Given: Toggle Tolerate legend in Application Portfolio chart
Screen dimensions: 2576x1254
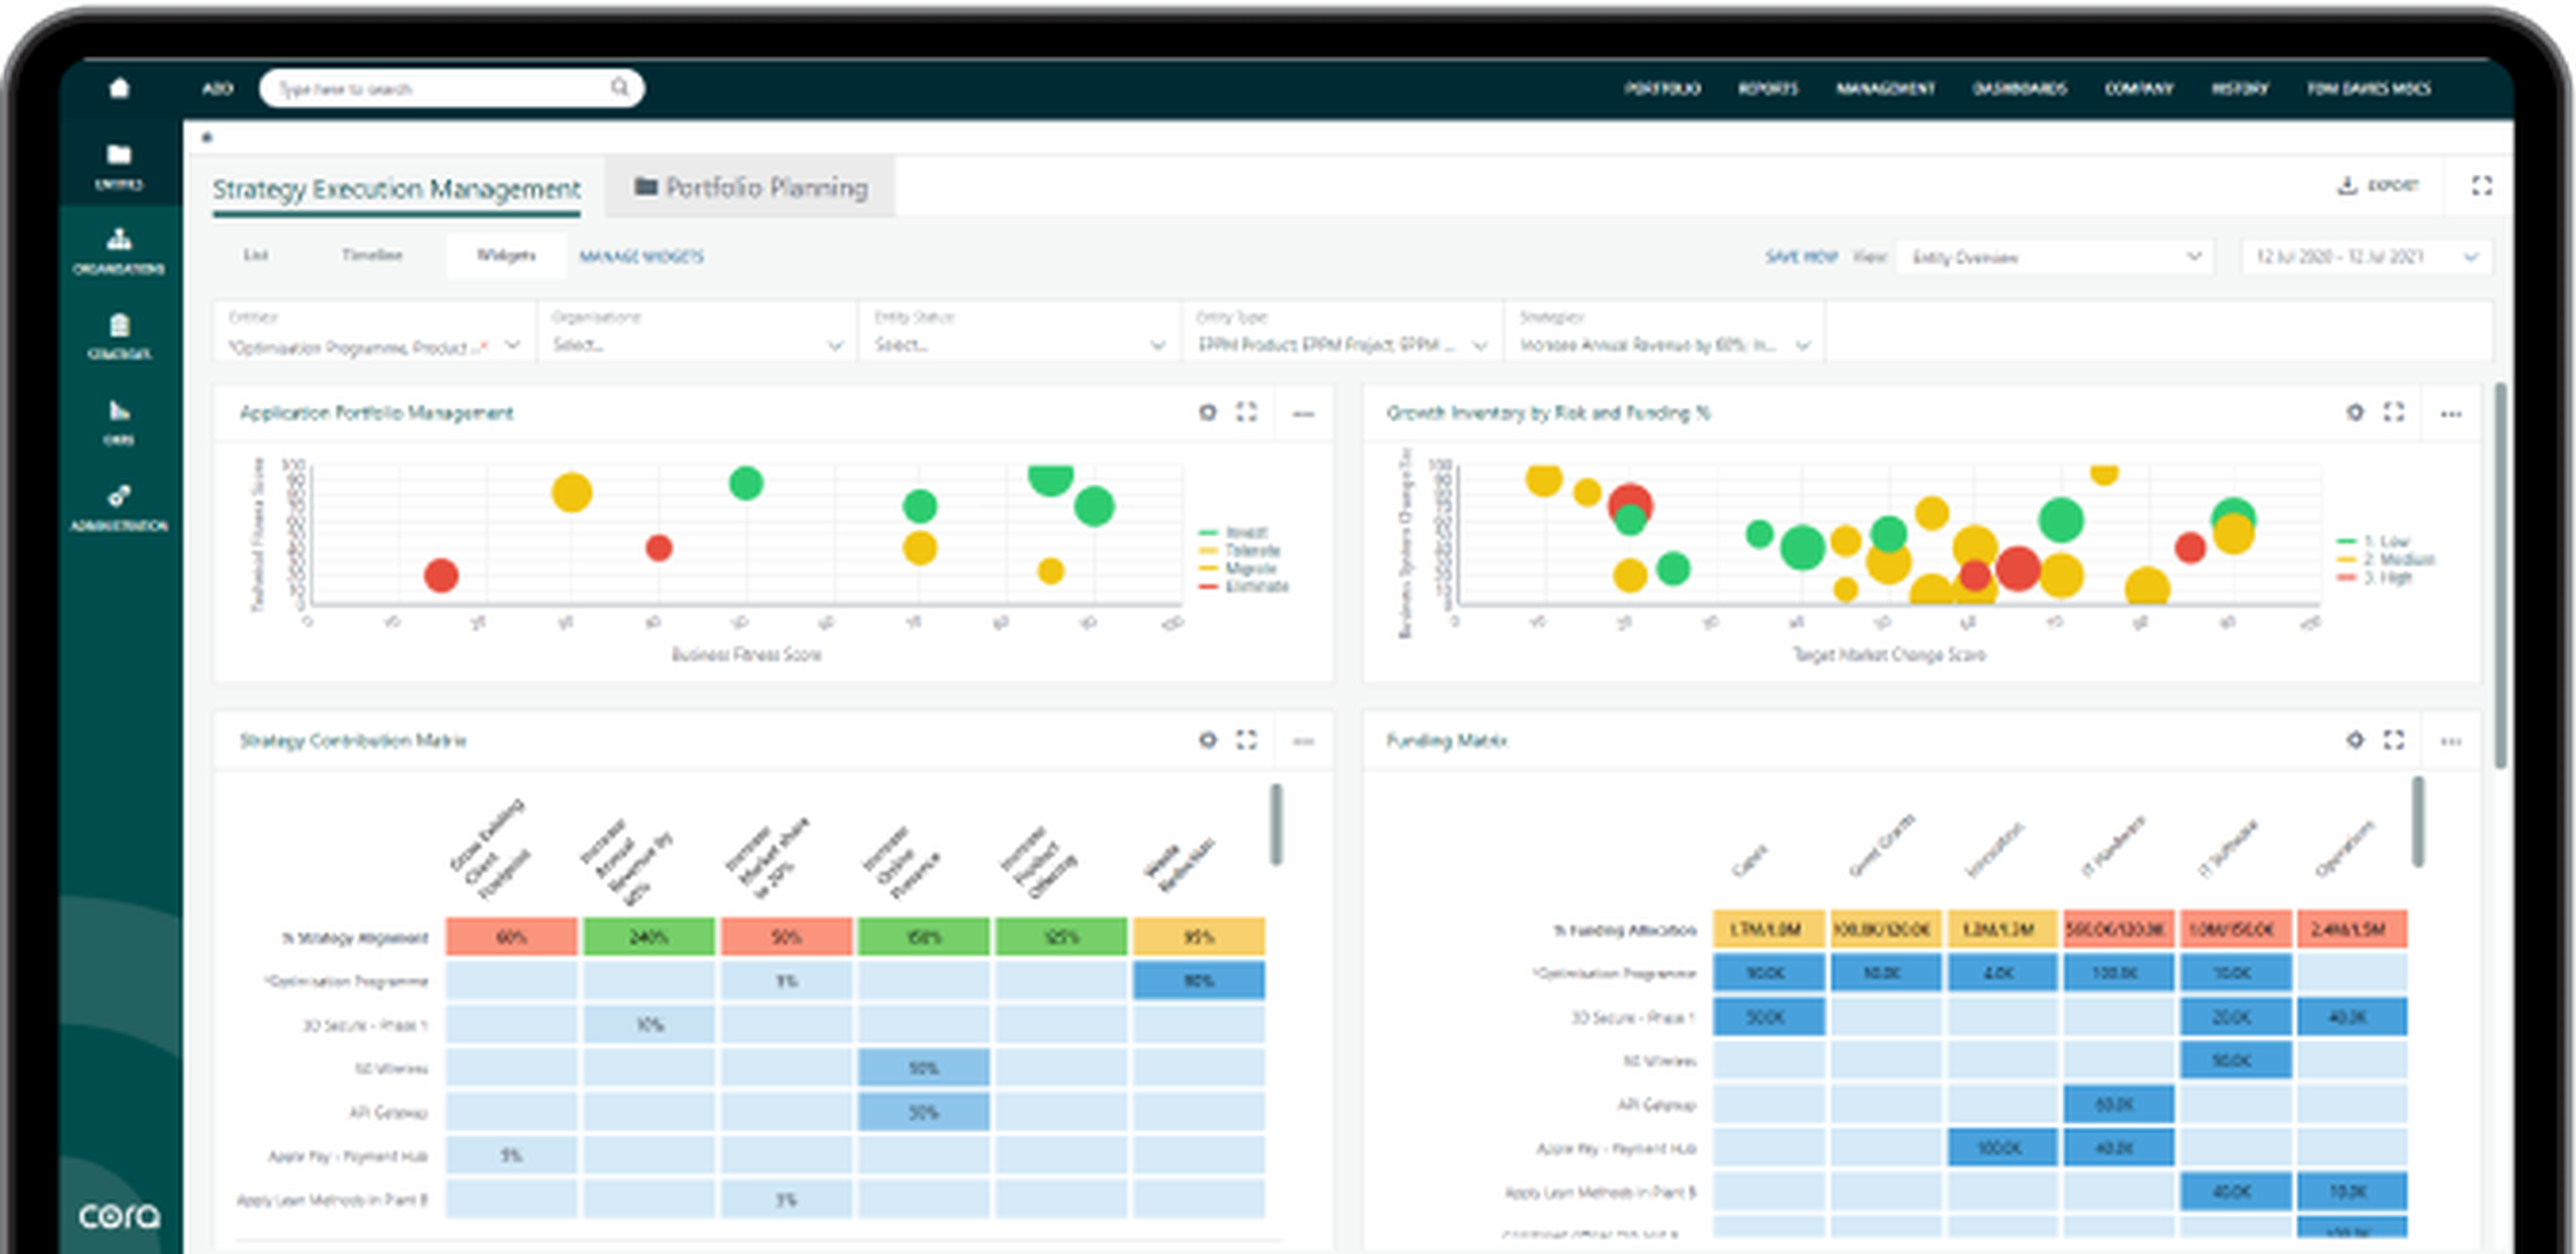Looking at the screenshot, I should click(1239, 550).
